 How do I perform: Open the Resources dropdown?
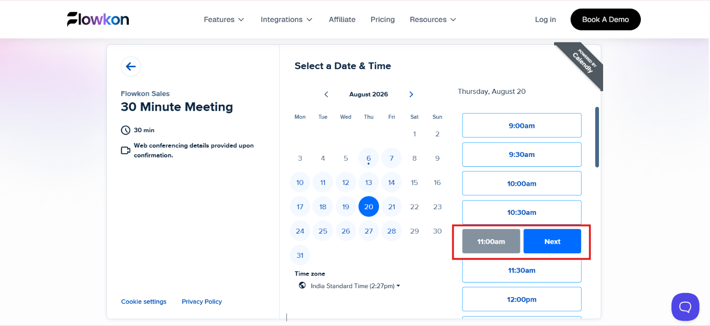click(433, 20)
